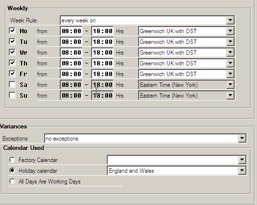Open the Factory Calendar dropdown arrow
Viewport: 257px width, 205px height.
pos(242,160)
